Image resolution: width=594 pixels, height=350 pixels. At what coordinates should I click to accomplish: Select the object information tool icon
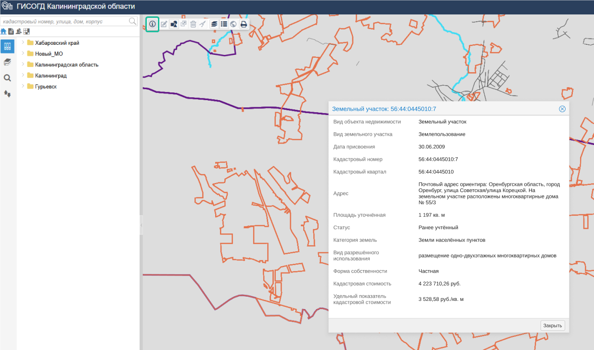[x=153, y=24]
